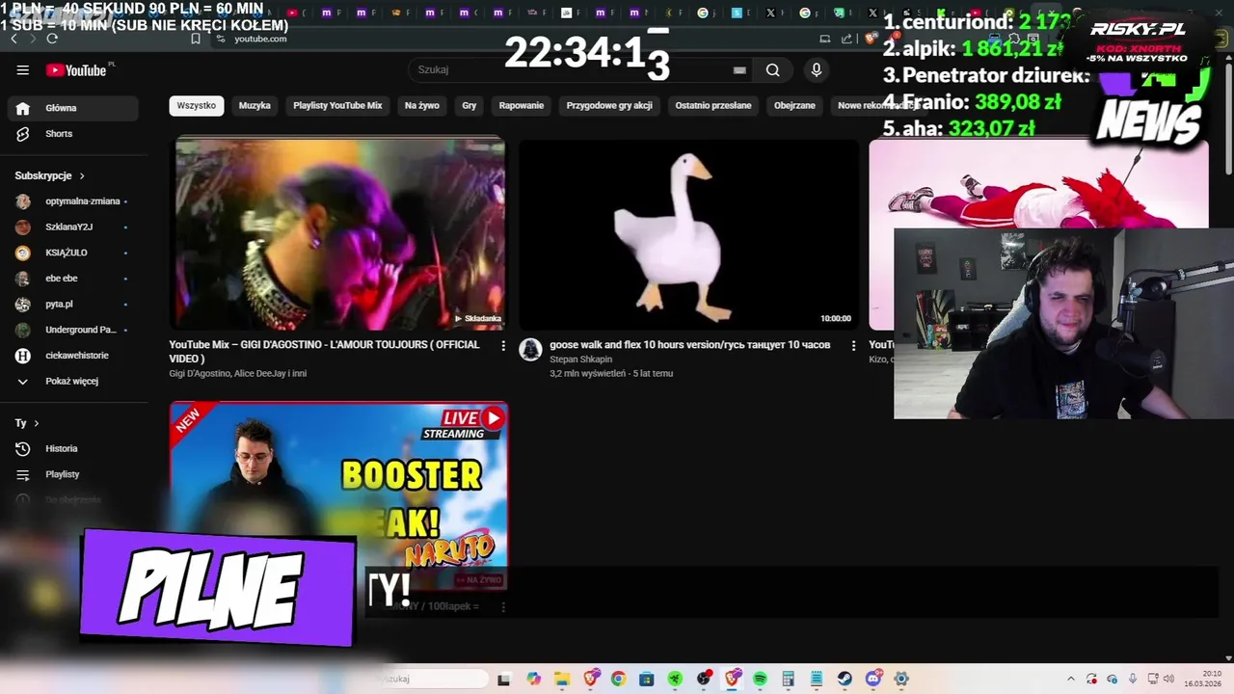Open goose walk and flex video title
This screenshot has height=694, width=1234.
[689, 345]
